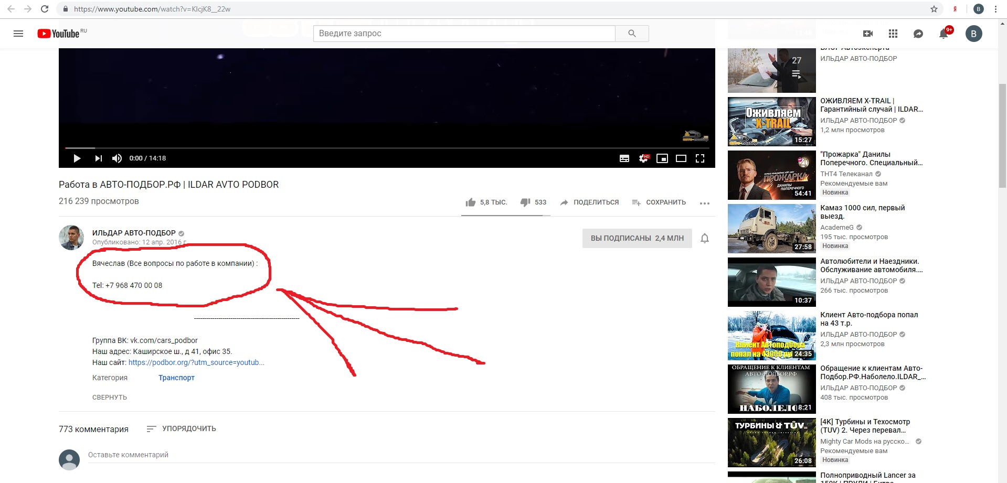Click the video progress bar

387,148
